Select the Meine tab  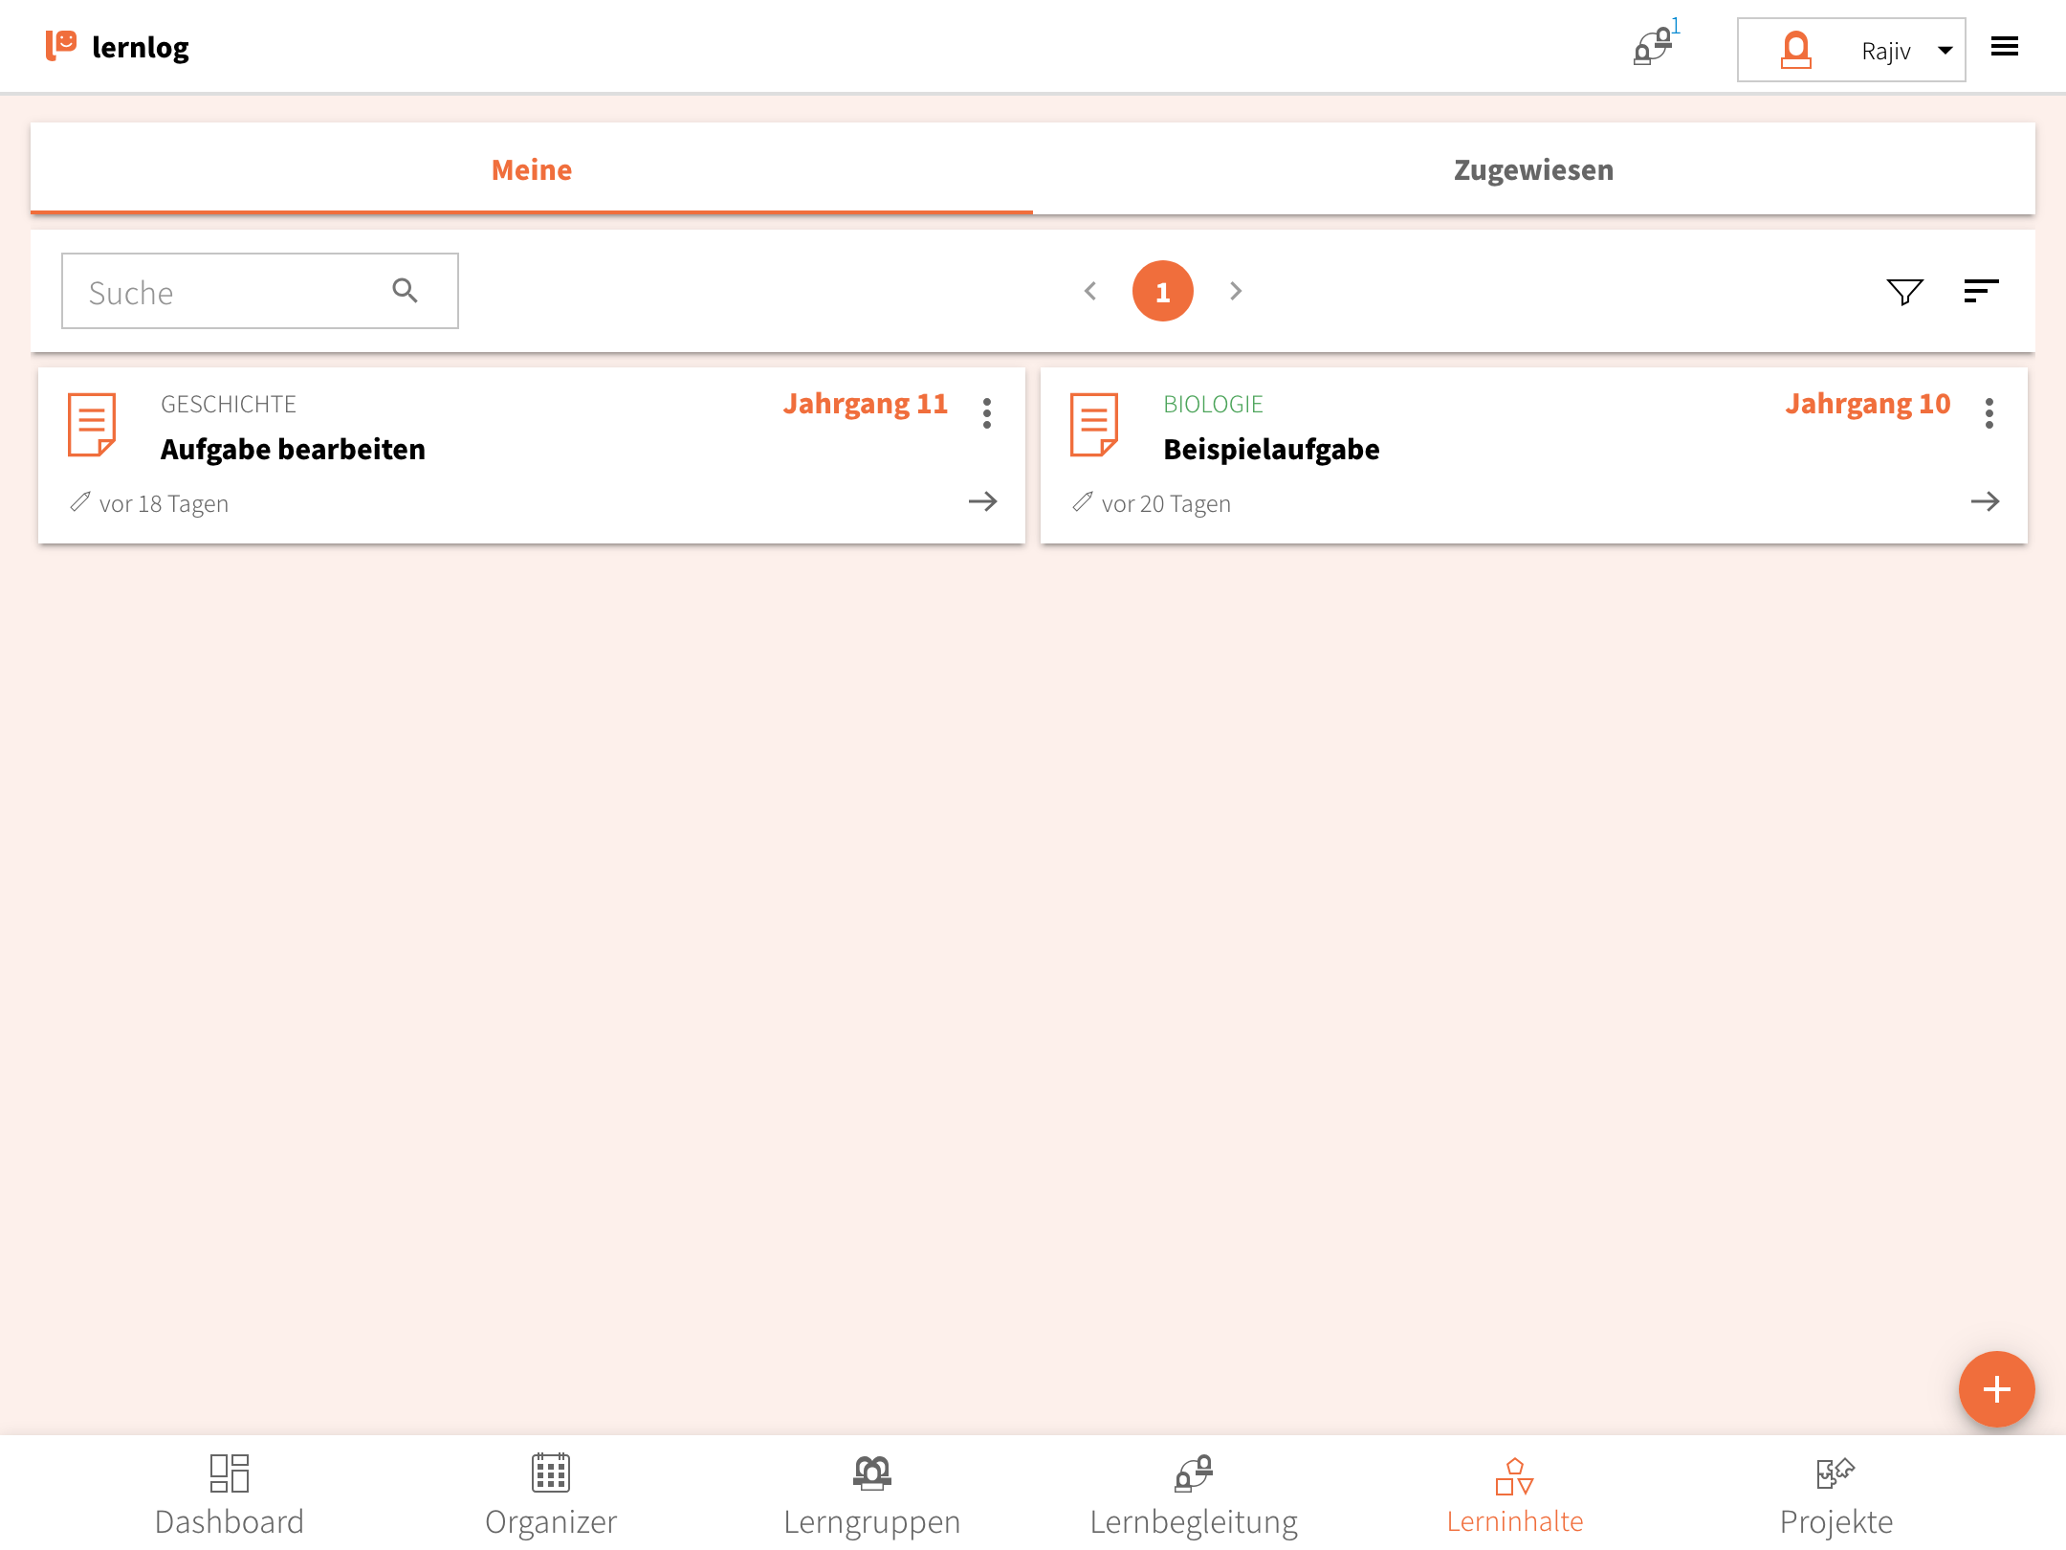click(532, 170)
